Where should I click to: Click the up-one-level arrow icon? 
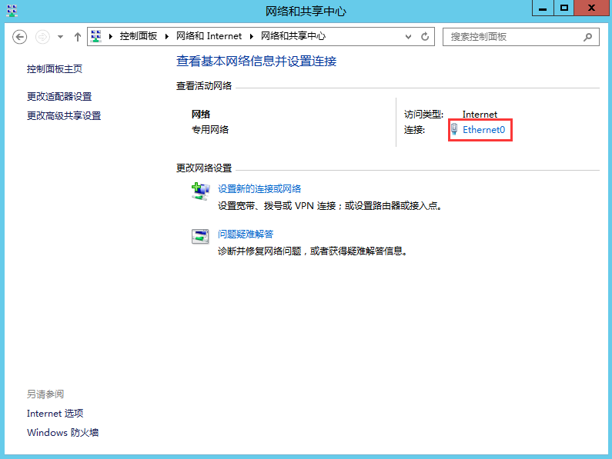(78, 37)
